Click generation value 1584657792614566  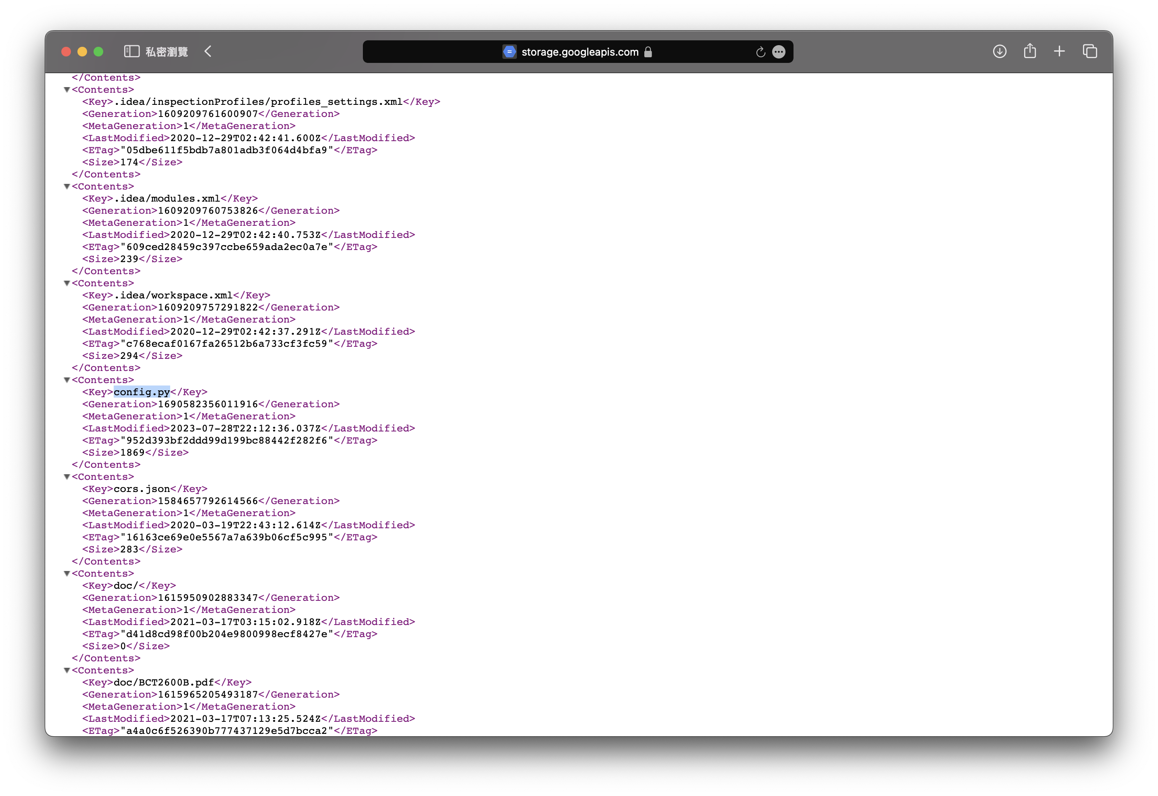(x=208, y=501)
